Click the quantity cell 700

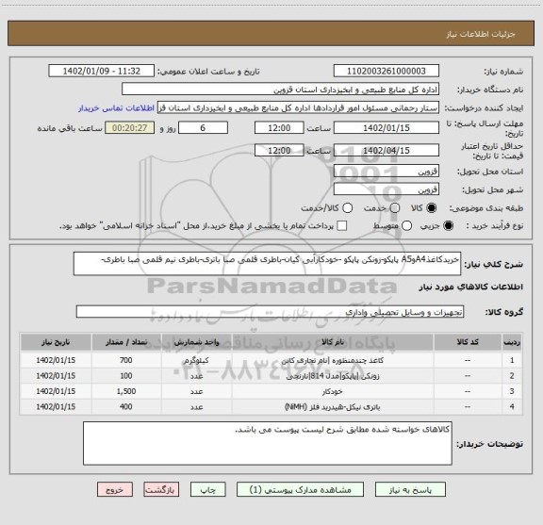(126, 360)
